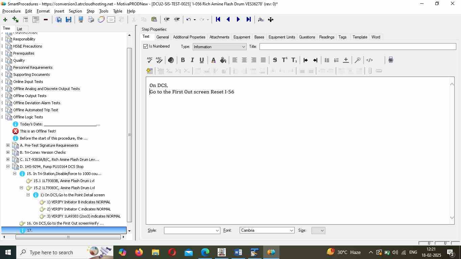Screen dimensions: 461x259
Task: Click the insert table icon
Action: click(x=150, y=71)
